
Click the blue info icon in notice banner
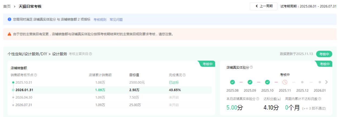(x=9, y=19)
